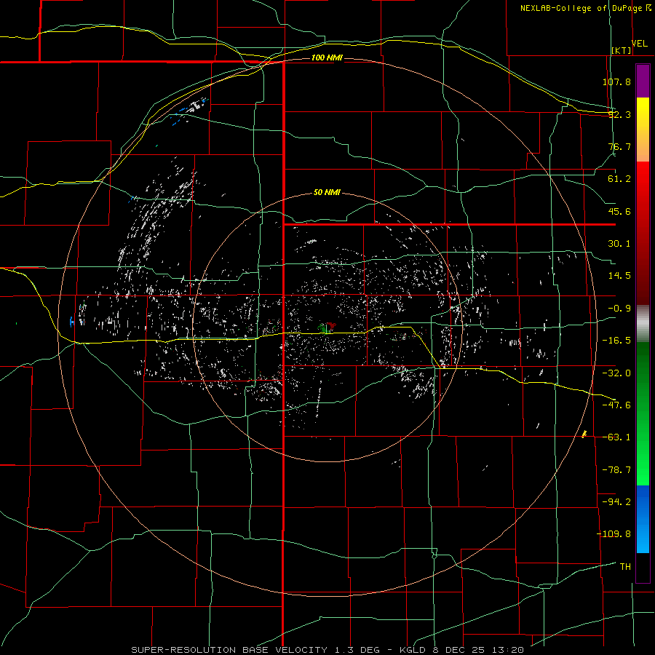Select the -0.9 scale label
Screen dimensions: 655x655
coord(619,309)
